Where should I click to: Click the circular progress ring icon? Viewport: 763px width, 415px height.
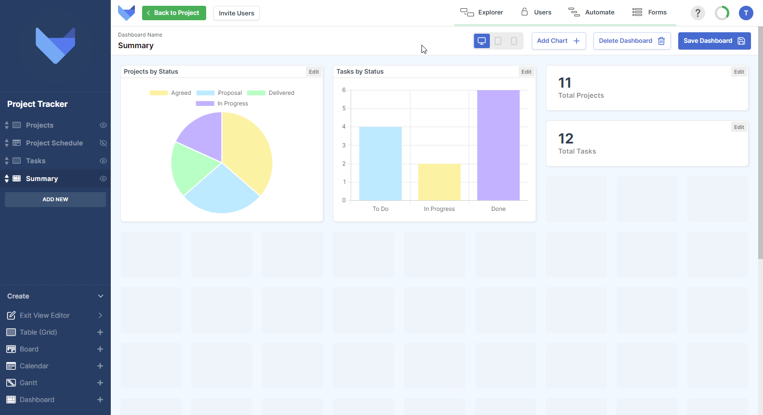tap(722, 13)
